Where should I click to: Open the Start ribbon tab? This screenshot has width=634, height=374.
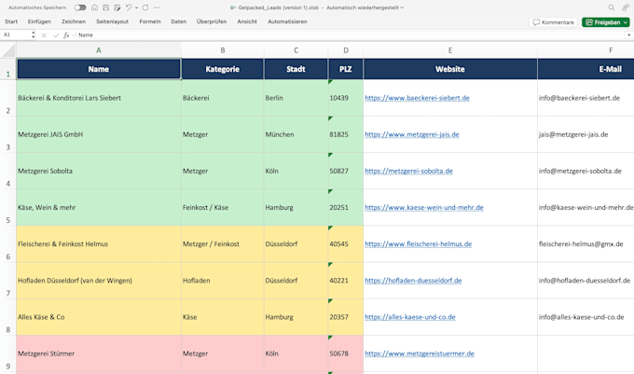point(11,21)
